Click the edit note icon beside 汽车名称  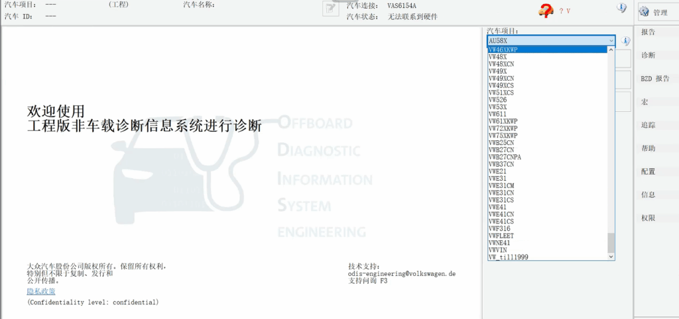(x=330, y=9)
